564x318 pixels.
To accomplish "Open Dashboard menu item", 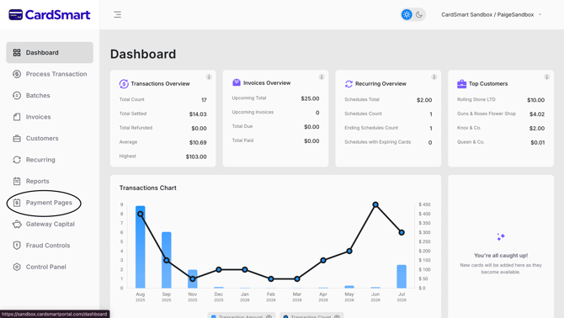I will pyautogui.click(x=50, y=52).
